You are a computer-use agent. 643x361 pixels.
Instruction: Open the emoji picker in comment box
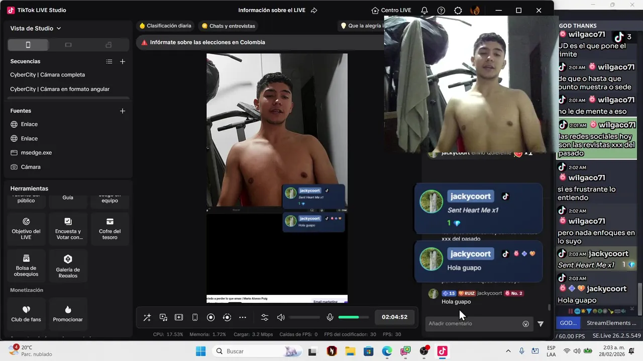[x=526, y=324]
